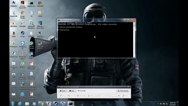Select the Rectangle drawing tool
188x106 pixels.
click(x=81, y=96)
